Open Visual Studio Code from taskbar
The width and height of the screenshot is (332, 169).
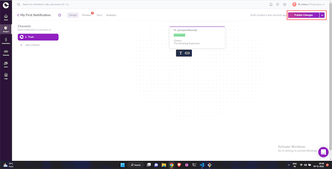click(202, 165)
